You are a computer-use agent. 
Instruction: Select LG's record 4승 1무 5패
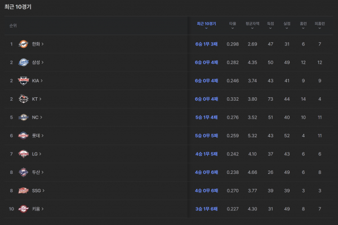coord(206,154)
